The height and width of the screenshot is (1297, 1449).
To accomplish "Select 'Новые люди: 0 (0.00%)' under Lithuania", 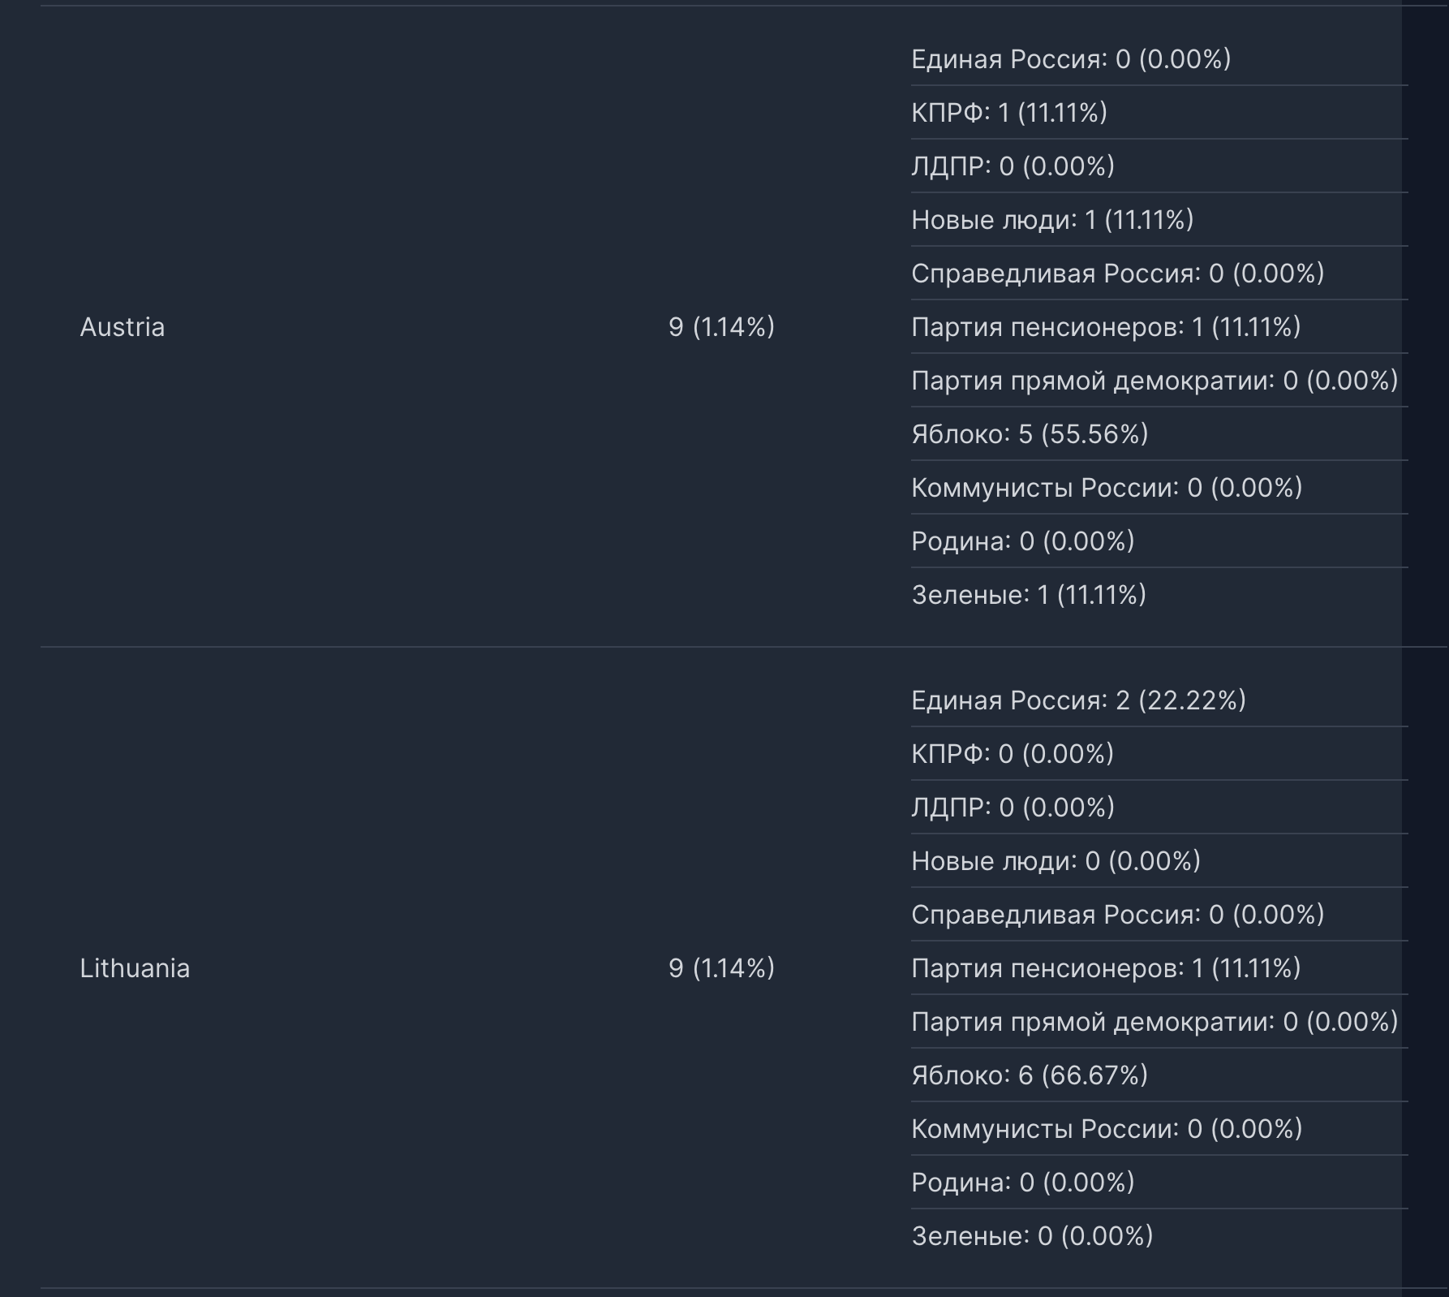I will (1056, 861).
